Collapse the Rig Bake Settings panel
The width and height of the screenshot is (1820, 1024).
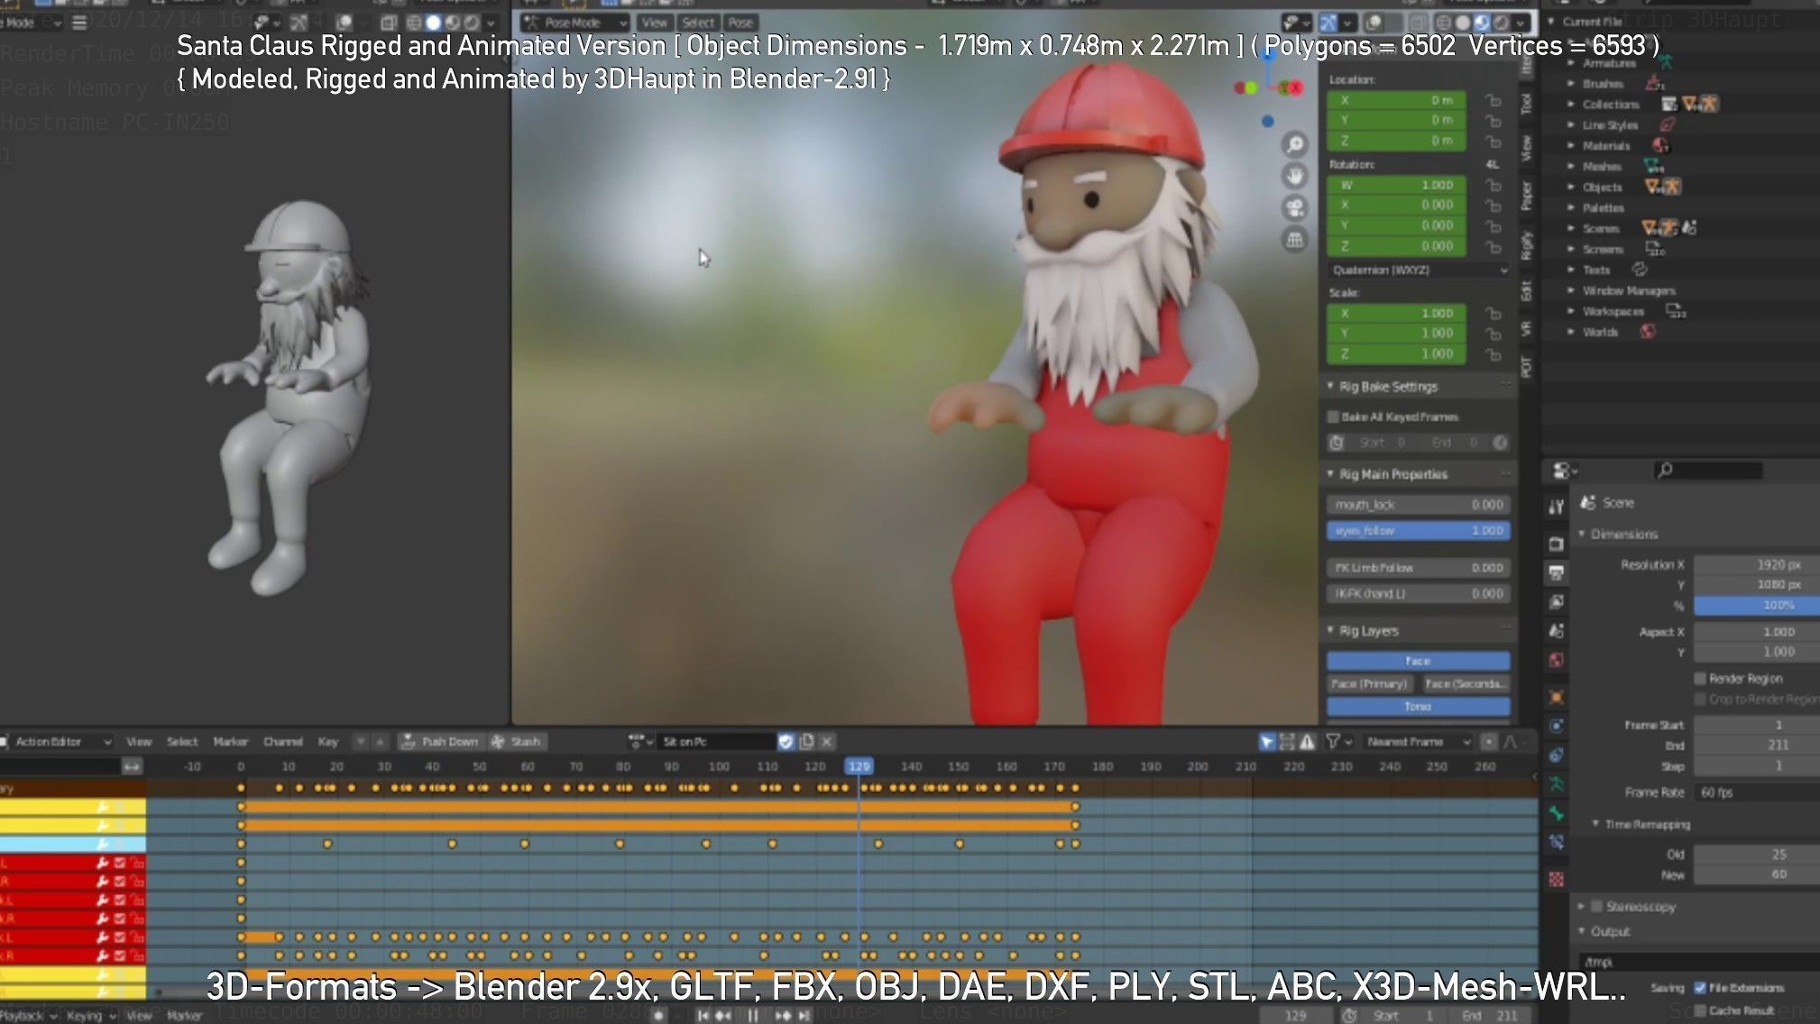coord(1330,386)
